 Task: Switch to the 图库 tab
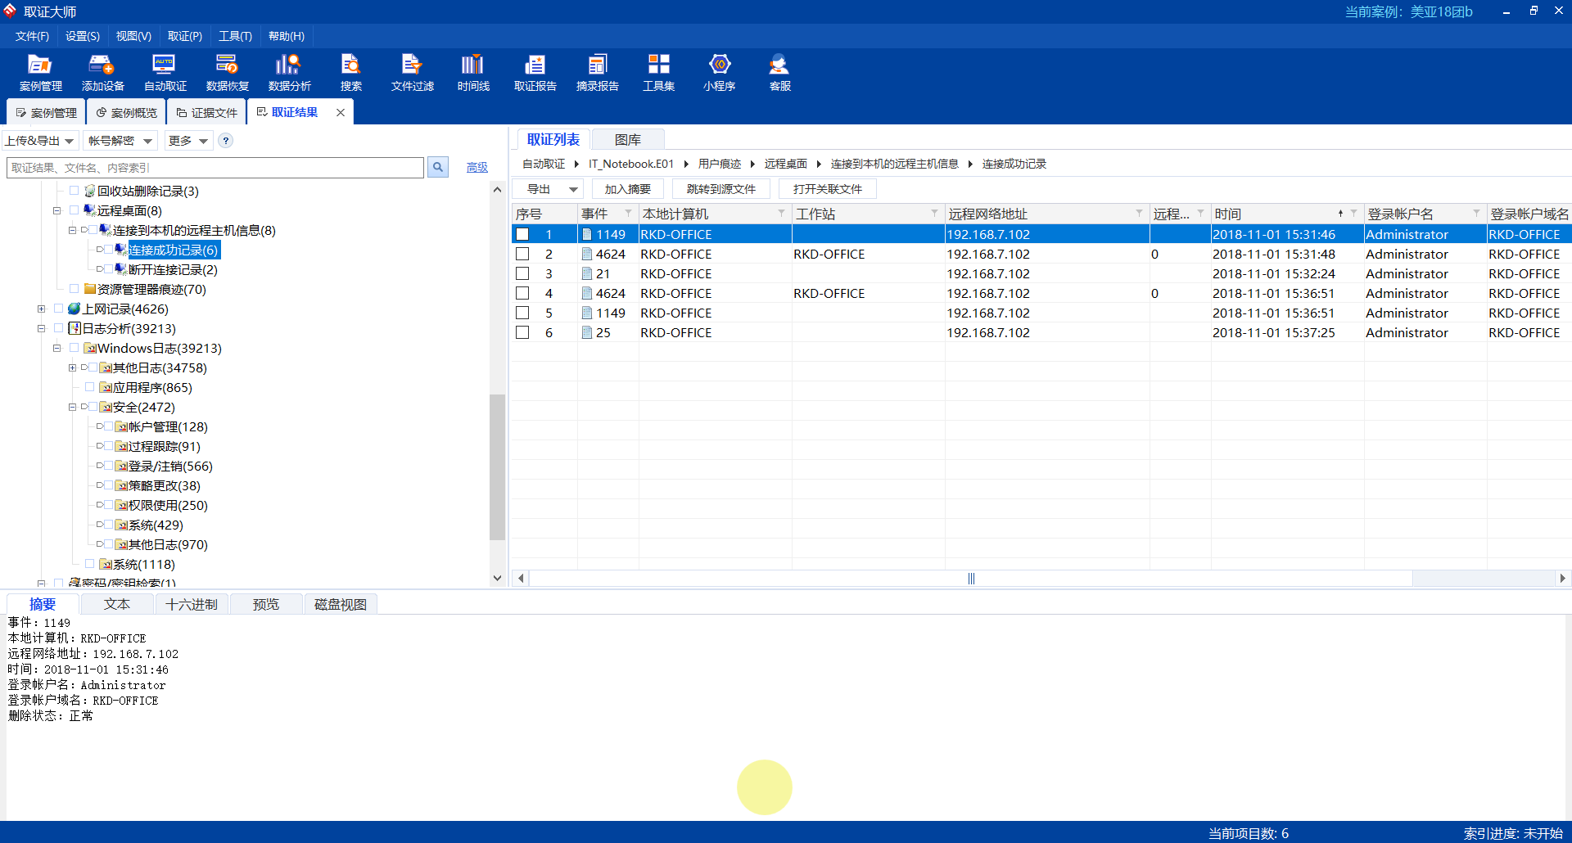click(x=628, y=140)
